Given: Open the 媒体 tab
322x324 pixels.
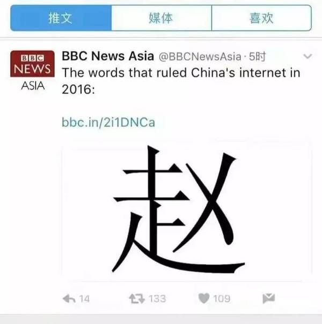Looking at the screenshot, I should point(162,18).
